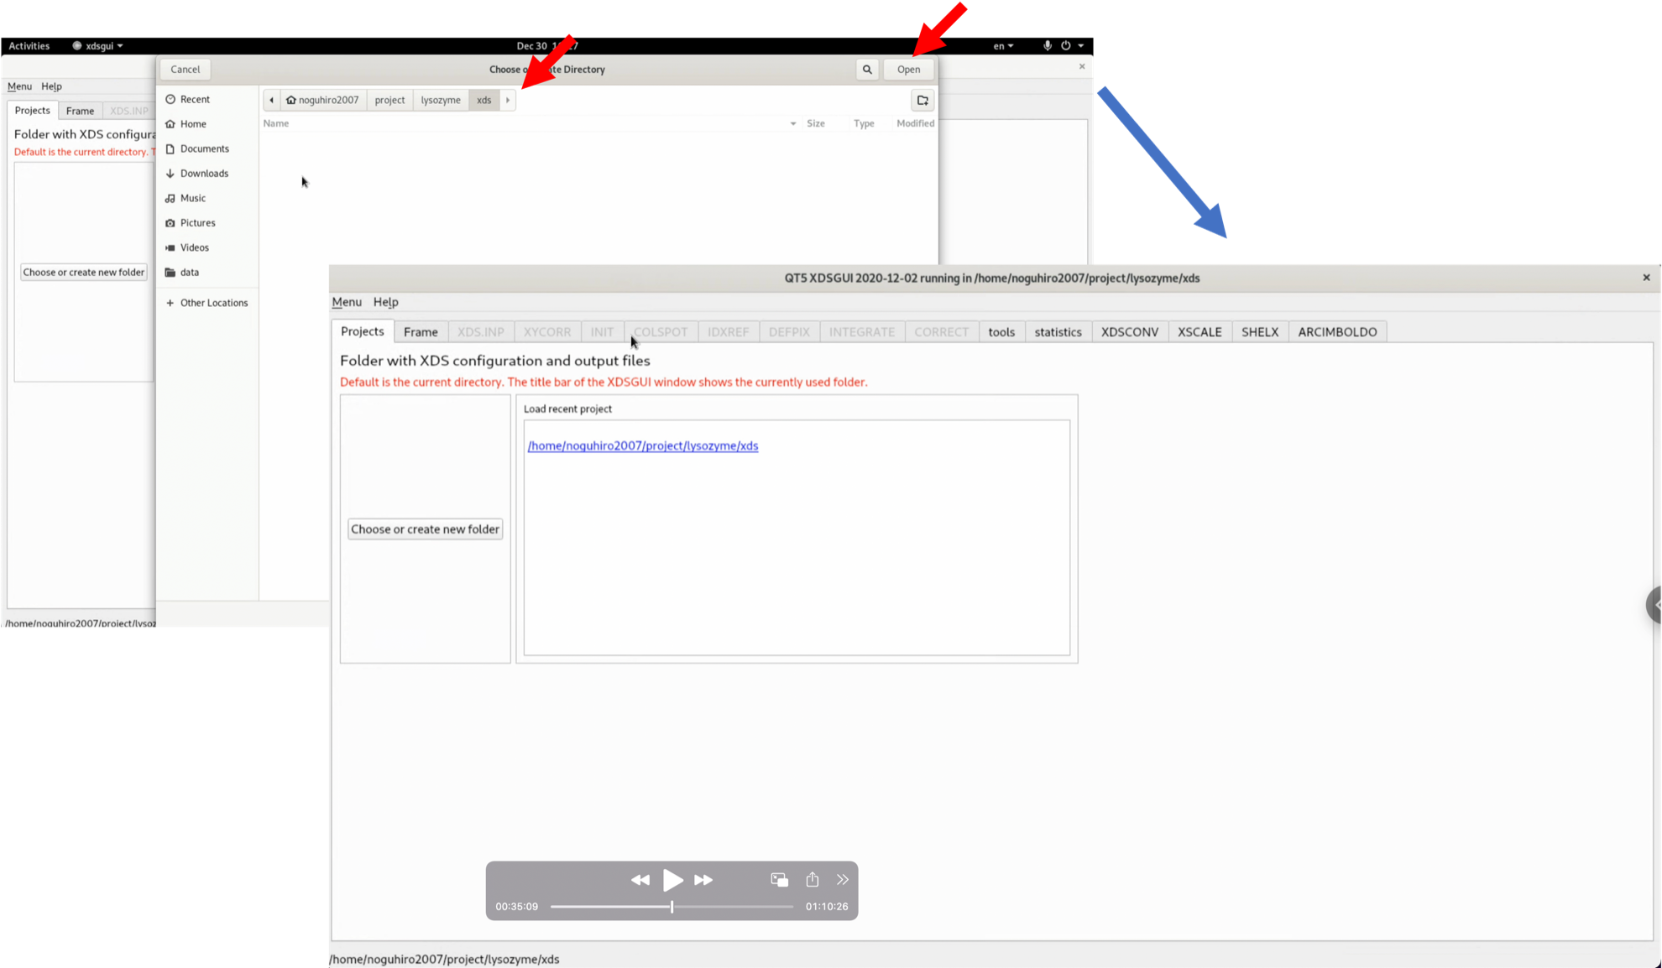Open the Help menu in XDSGUI

click(385, 302)
